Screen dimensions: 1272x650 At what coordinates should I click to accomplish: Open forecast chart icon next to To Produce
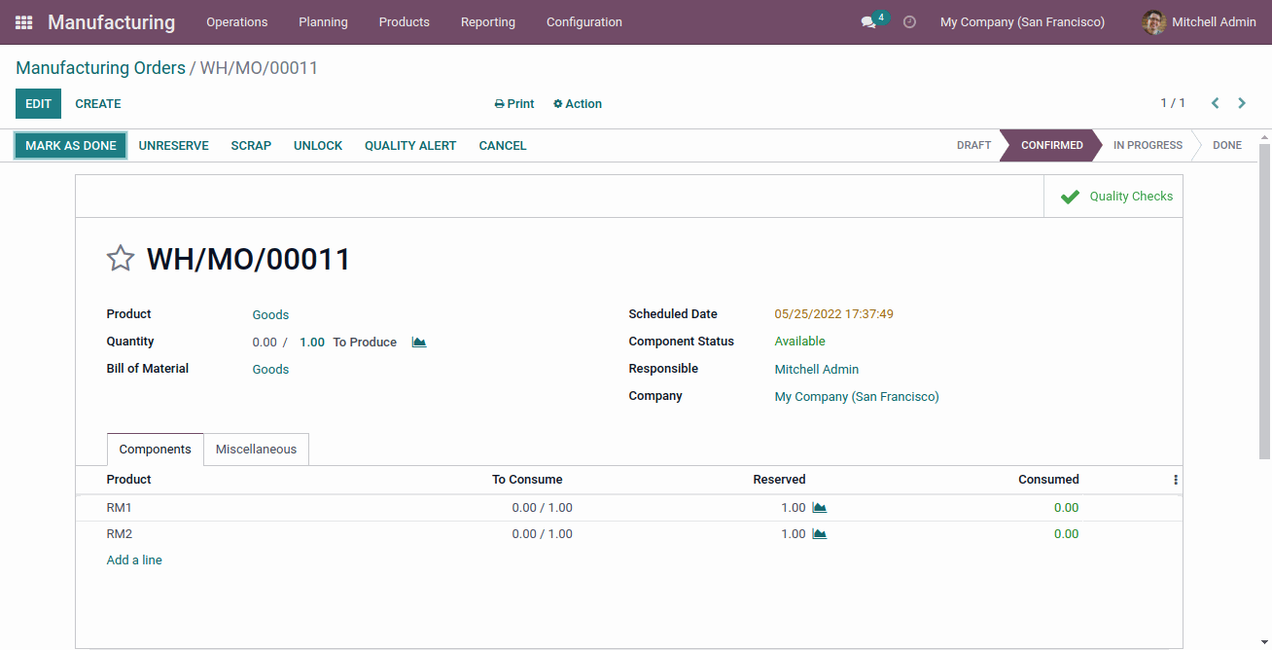point(419,343)
